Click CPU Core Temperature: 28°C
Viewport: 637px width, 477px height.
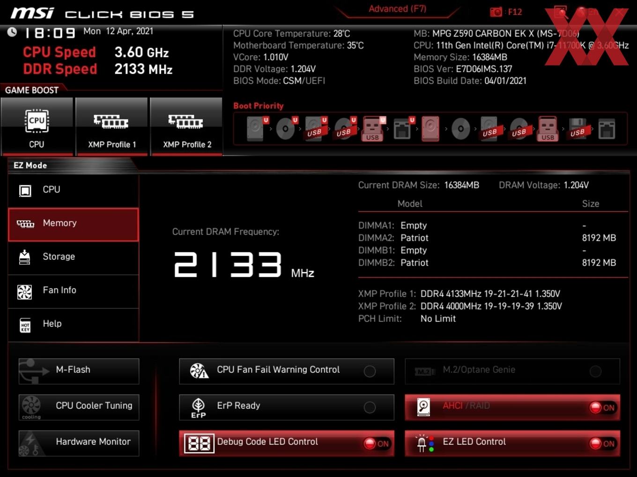[x=291, y=34]
